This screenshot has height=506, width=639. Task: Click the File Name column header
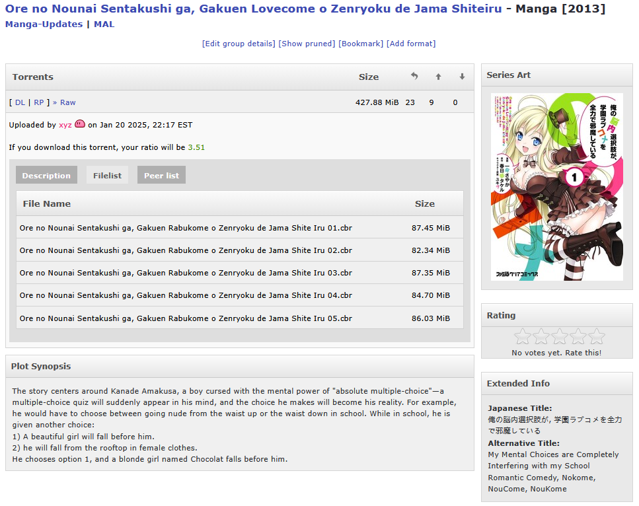tap(47, 203)
